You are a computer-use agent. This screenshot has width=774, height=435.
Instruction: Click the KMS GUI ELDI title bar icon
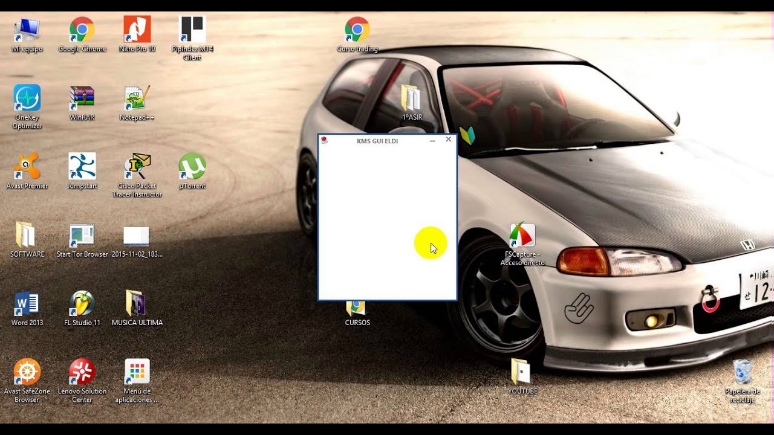coord(324,141)
